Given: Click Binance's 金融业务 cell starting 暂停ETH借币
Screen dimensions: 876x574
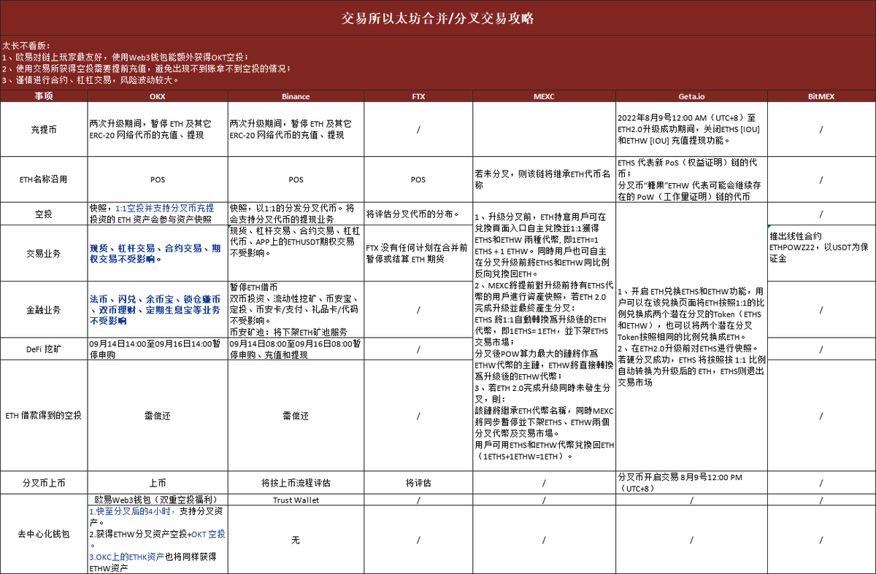Looking at the screenshot, I should (x=296, y=309).
